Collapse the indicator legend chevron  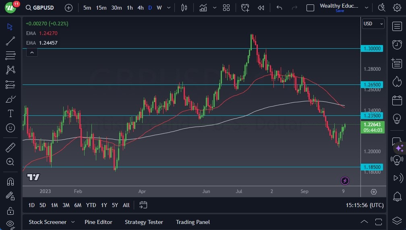click(x=32, y=52)
